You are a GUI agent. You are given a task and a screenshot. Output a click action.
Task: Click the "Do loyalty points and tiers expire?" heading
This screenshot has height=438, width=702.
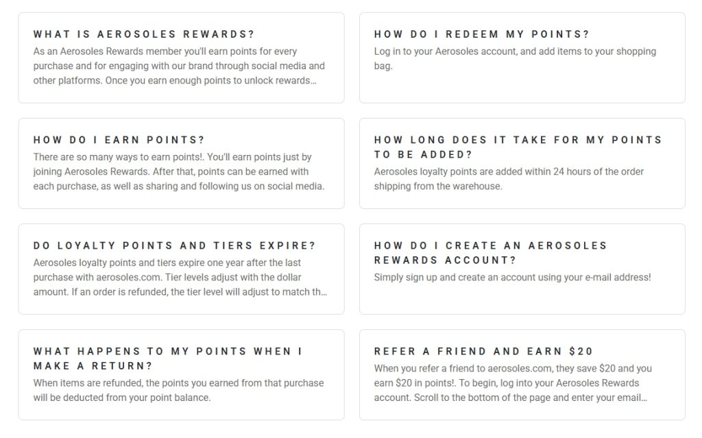pyautogui.click(x=174, y=245)
